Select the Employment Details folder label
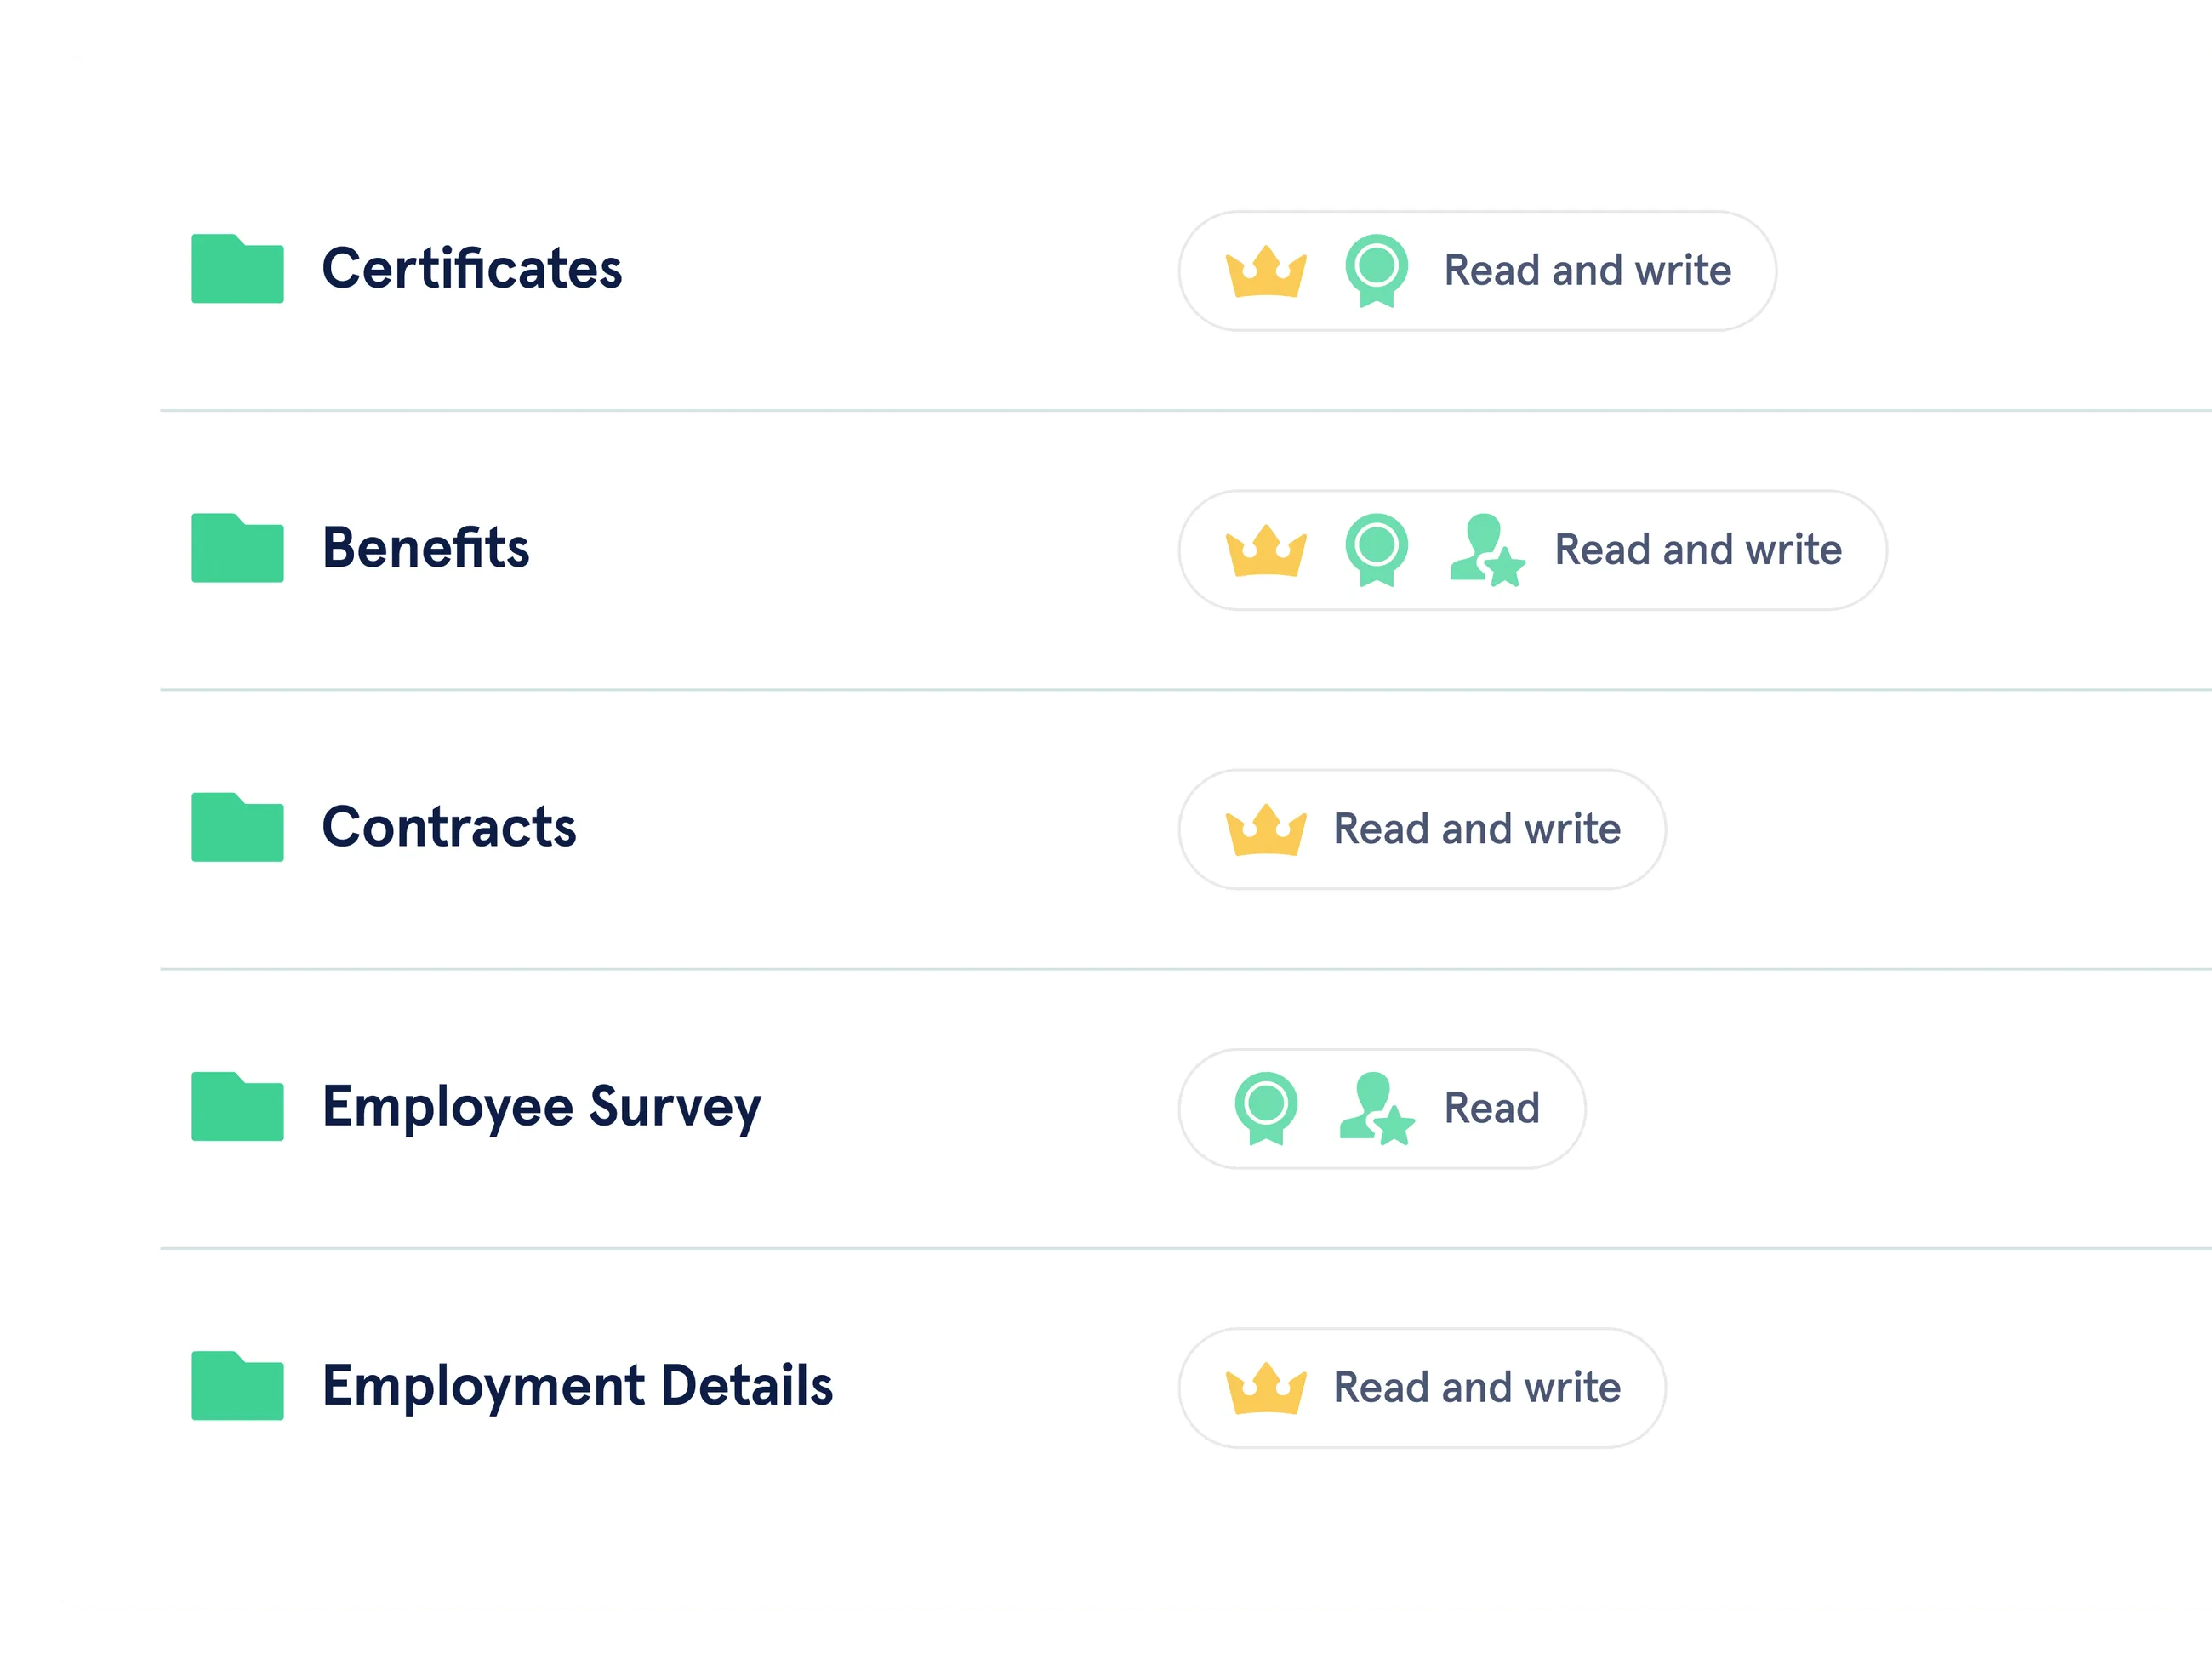This screenshot has height=1659, width=2212. pyautogui.click(x=577, y=1386)
